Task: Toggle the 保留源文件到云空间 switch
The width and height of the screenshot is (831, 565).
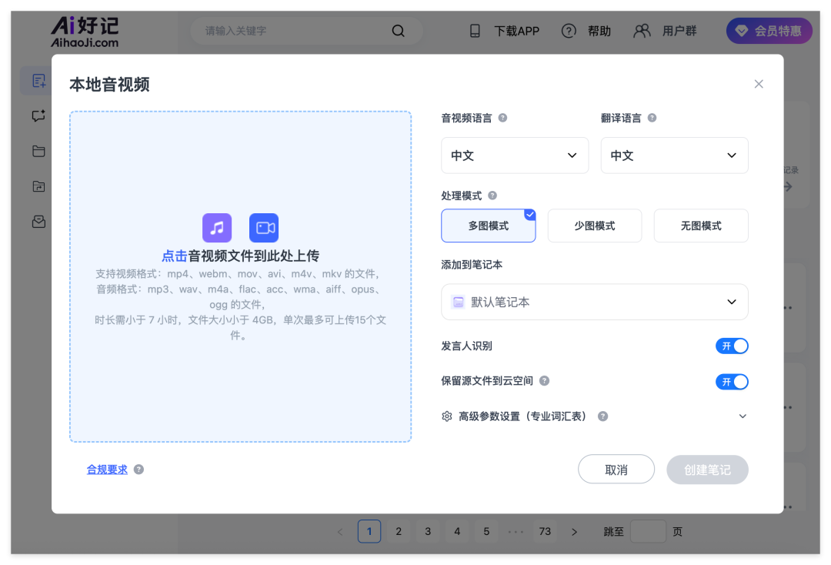Action: [732, 382]
